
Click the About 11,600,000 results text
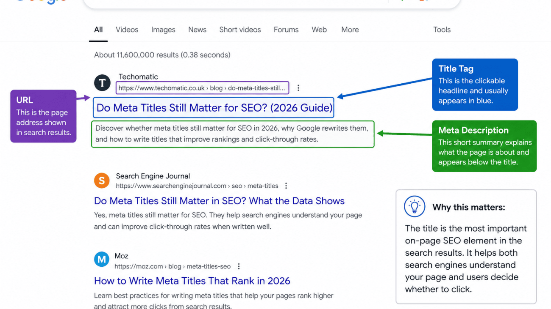(x=162, y=55)
